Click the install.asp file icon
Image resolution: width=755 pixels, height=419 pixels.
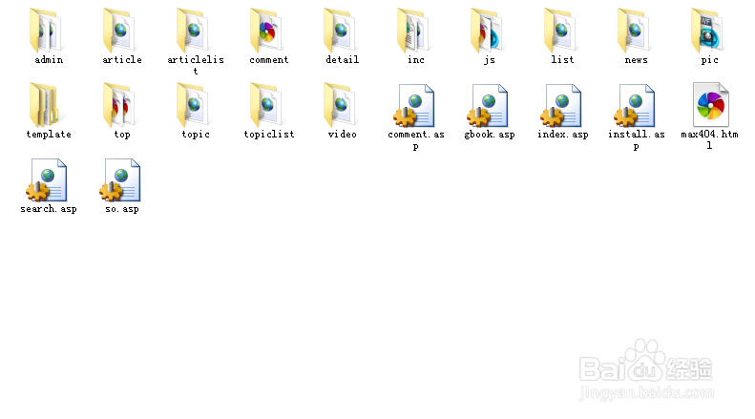tap(635, 106)
